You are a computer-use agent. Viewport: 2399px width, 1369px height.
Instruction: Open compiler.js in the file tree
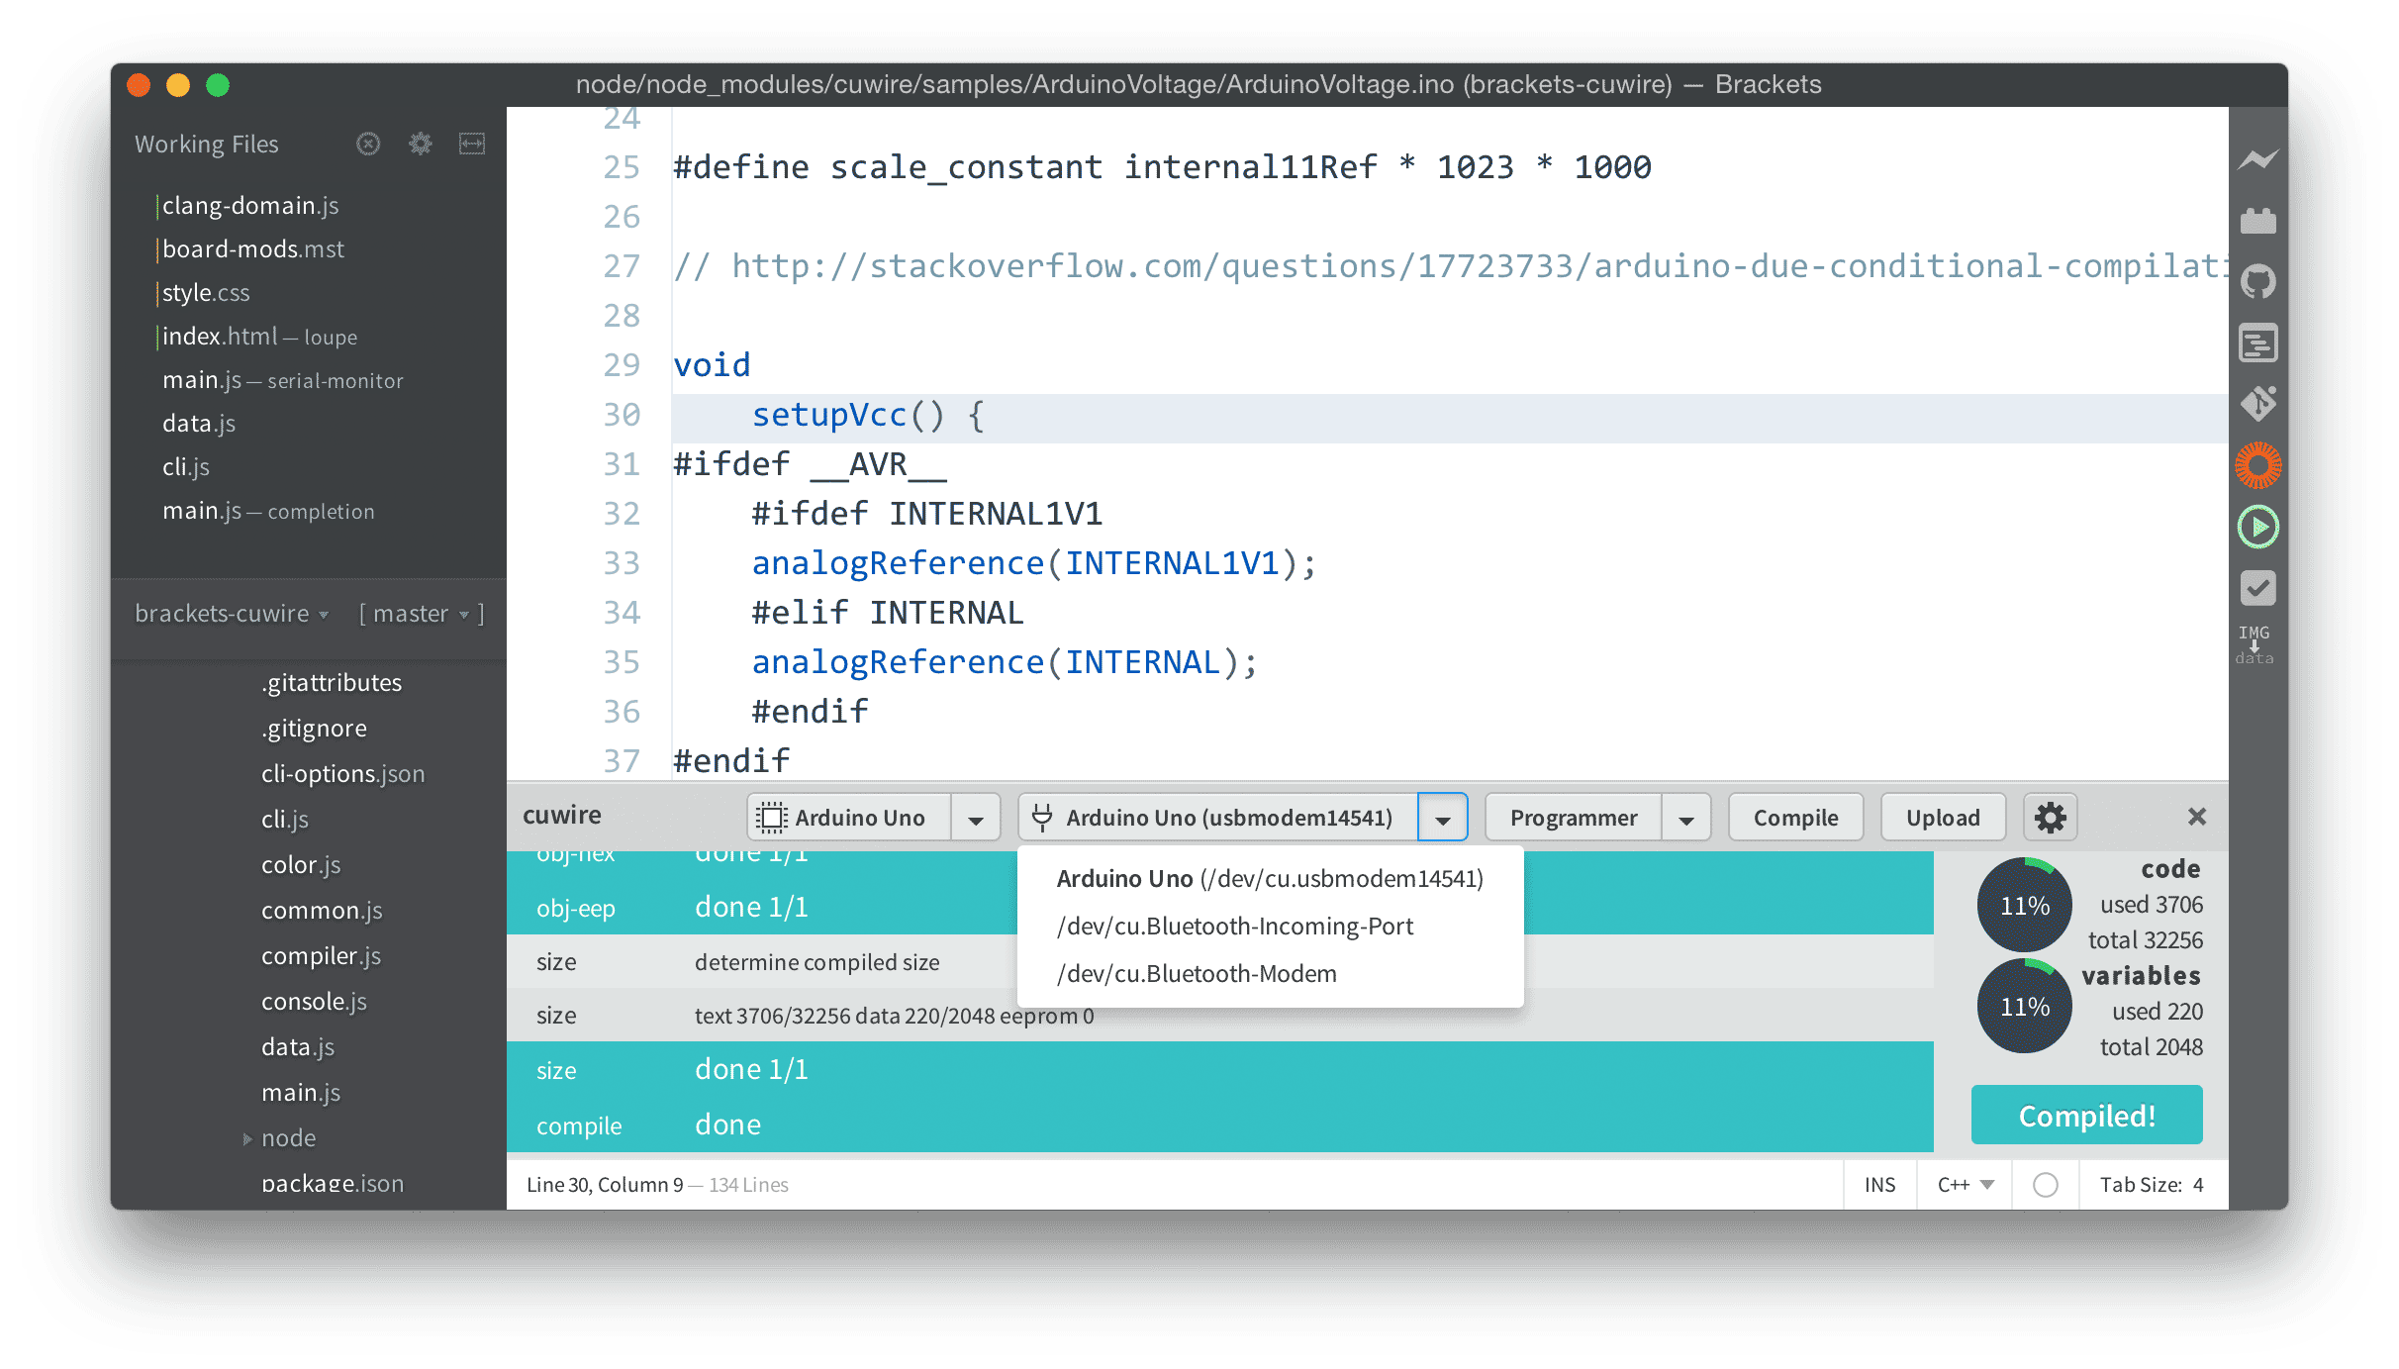coord(321,956)
